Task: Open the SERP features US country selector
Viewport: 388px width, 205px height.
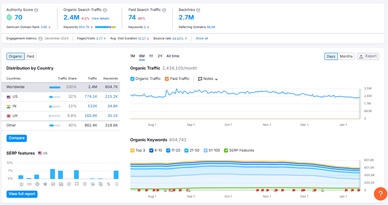Action: [x=43, y=153]
